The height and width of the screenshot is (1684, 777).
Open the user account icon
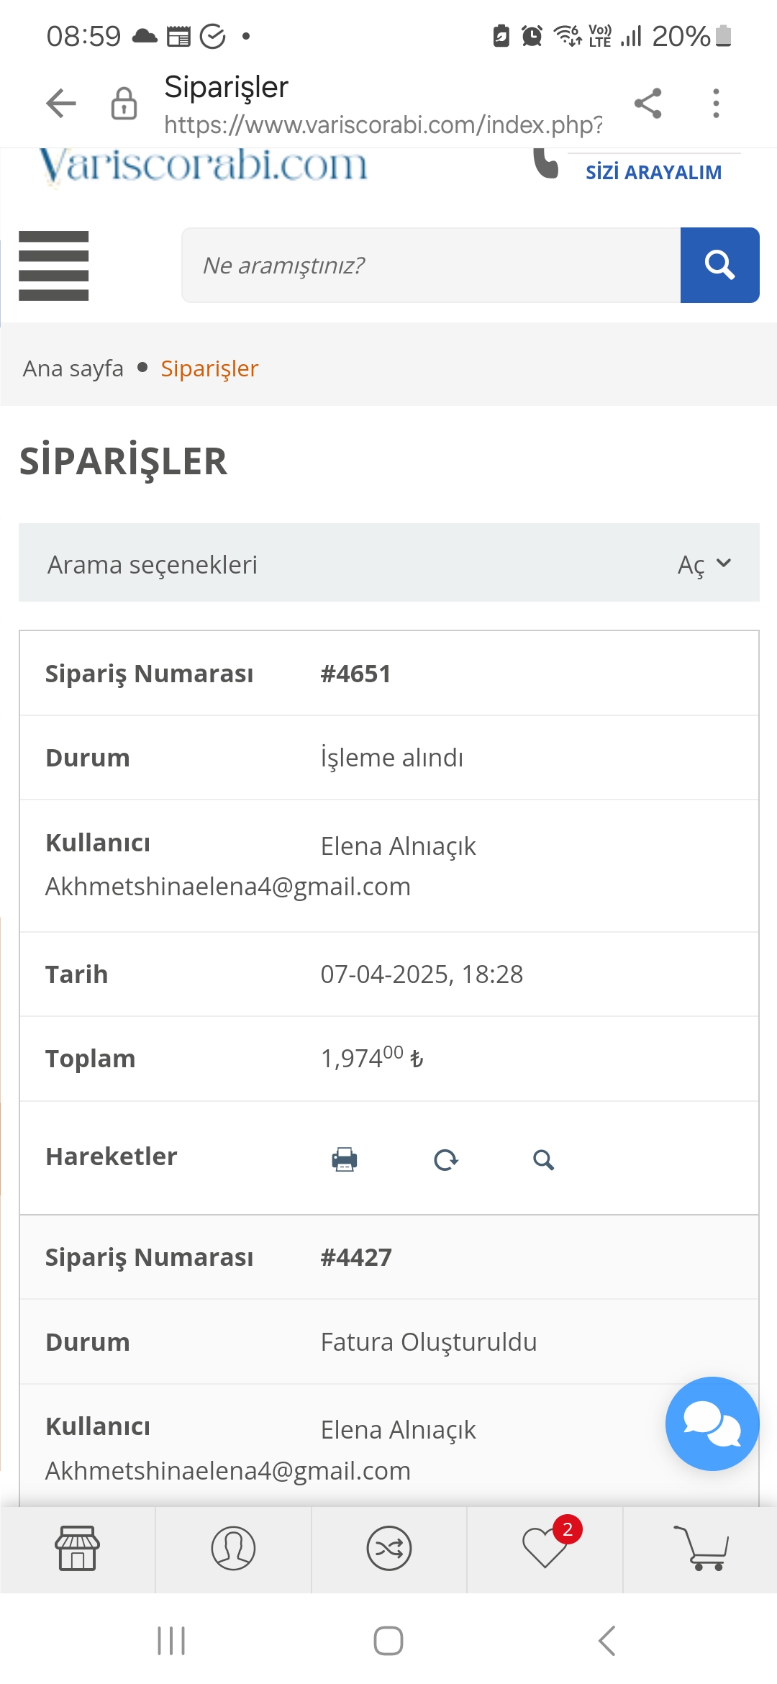(233, 1548)
